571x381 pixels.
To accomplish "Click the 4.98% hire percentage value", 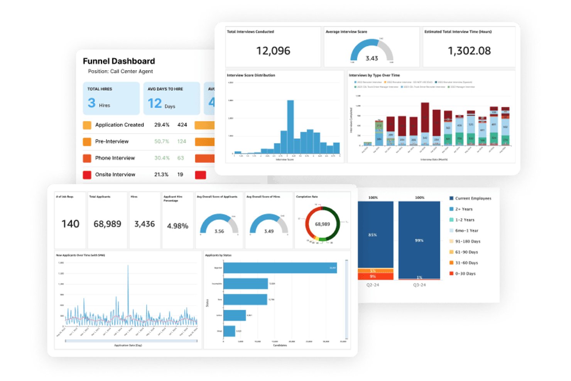I will 177,226.
